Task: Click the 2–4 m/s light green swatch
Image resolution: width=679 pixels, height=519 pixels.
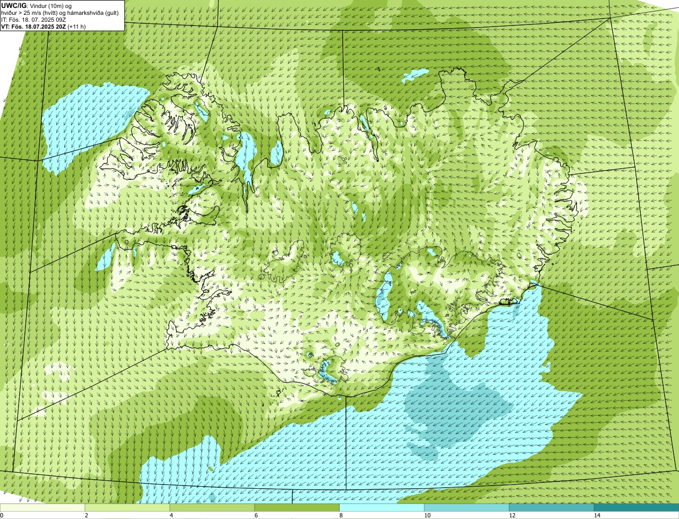Action: pyautogui.click(x=127, y=507)
